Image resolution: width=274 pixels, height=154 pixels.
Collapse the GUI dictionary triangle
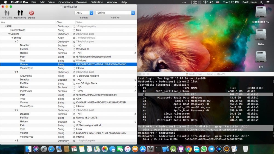point(6,26)
